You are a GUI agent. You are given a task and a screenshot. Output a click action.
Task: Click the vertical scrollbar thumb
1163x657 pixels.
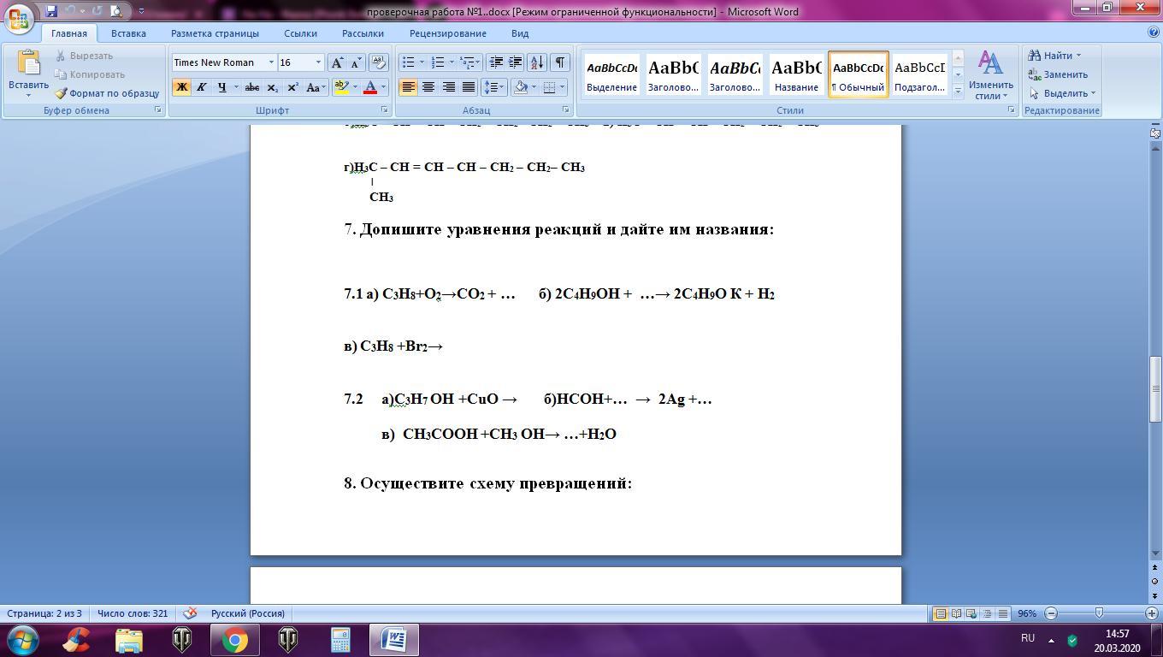pos(1155,388)
